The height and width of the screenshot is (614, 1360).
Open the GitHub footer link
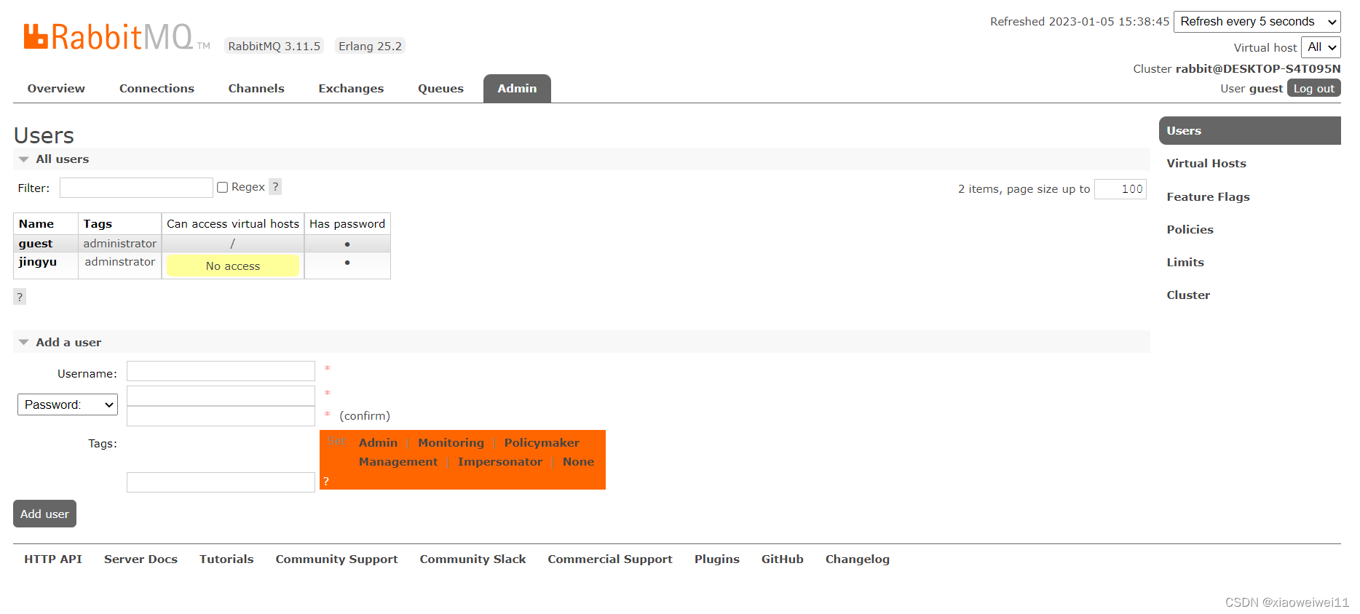pos(782,559)
